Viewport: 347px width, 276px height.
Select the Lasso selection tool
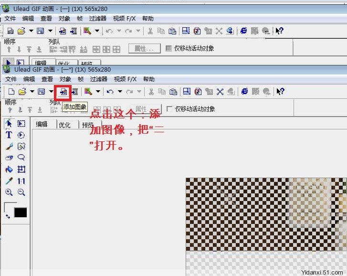coord(21,158)
